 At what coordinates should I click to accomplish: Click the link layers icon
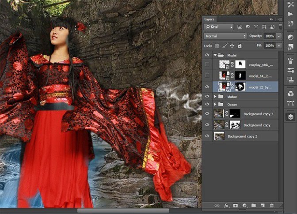point(217,206)
